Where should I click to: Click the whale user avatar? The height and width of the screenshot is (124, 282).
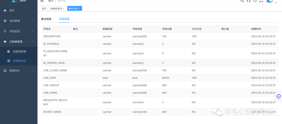click(x=269, y=1)
